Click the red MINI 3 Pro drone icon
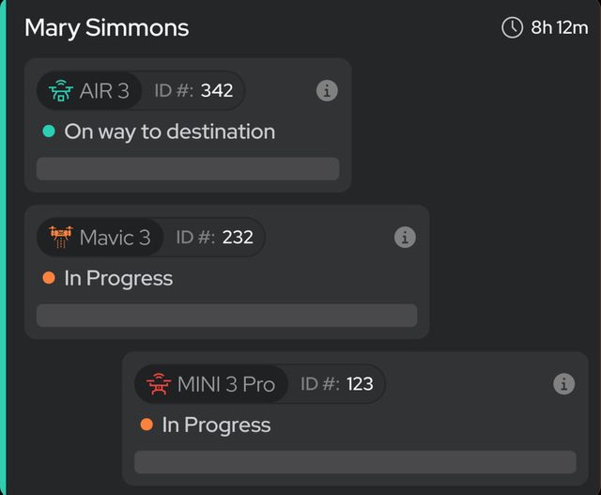The height and width of the screenshot is (495, 601). (x=159, y=383)
